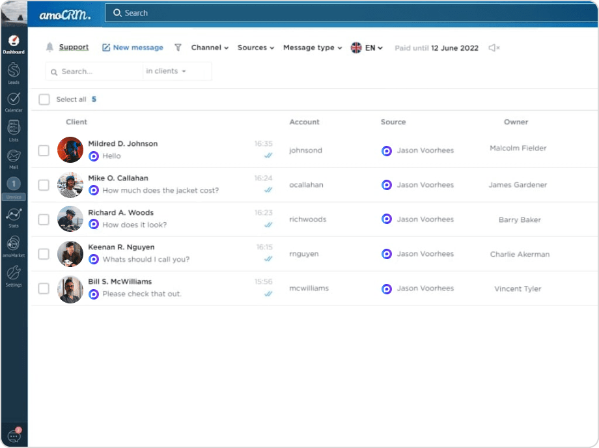Open the Stats section
599x448 pixels.
(x=14, y=216)
